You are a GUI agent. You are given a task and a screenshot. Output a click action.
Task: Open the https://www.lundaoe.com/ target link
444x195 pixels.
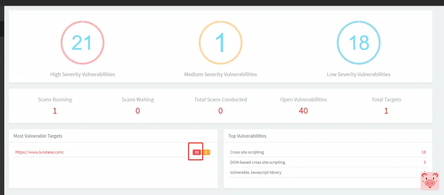(x=39, y=152)
